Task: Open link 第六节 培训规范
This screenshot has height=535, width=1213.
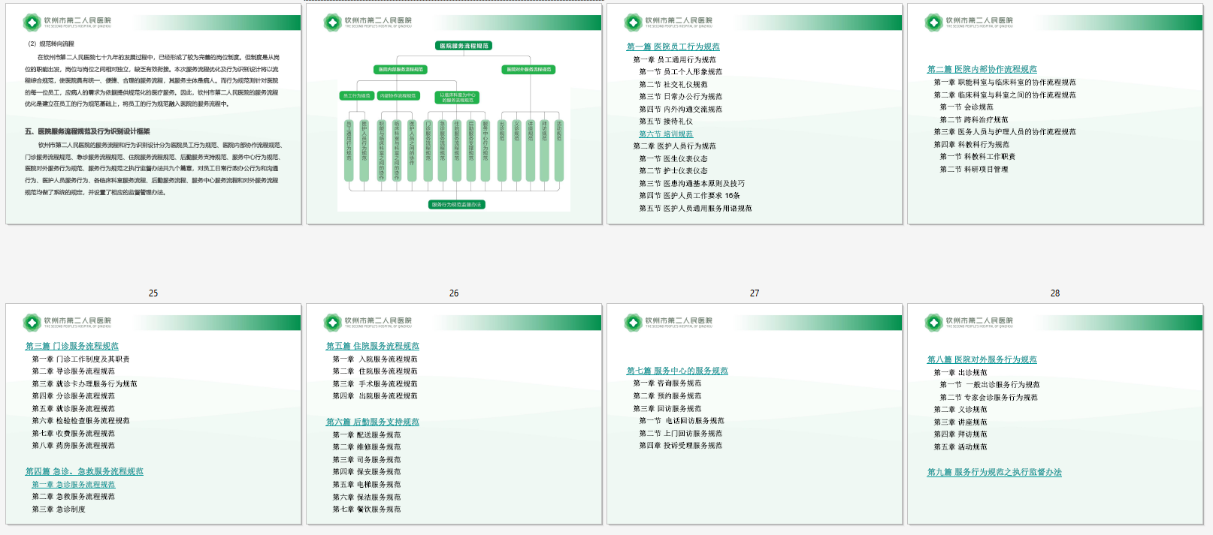Action: [666, 134]
